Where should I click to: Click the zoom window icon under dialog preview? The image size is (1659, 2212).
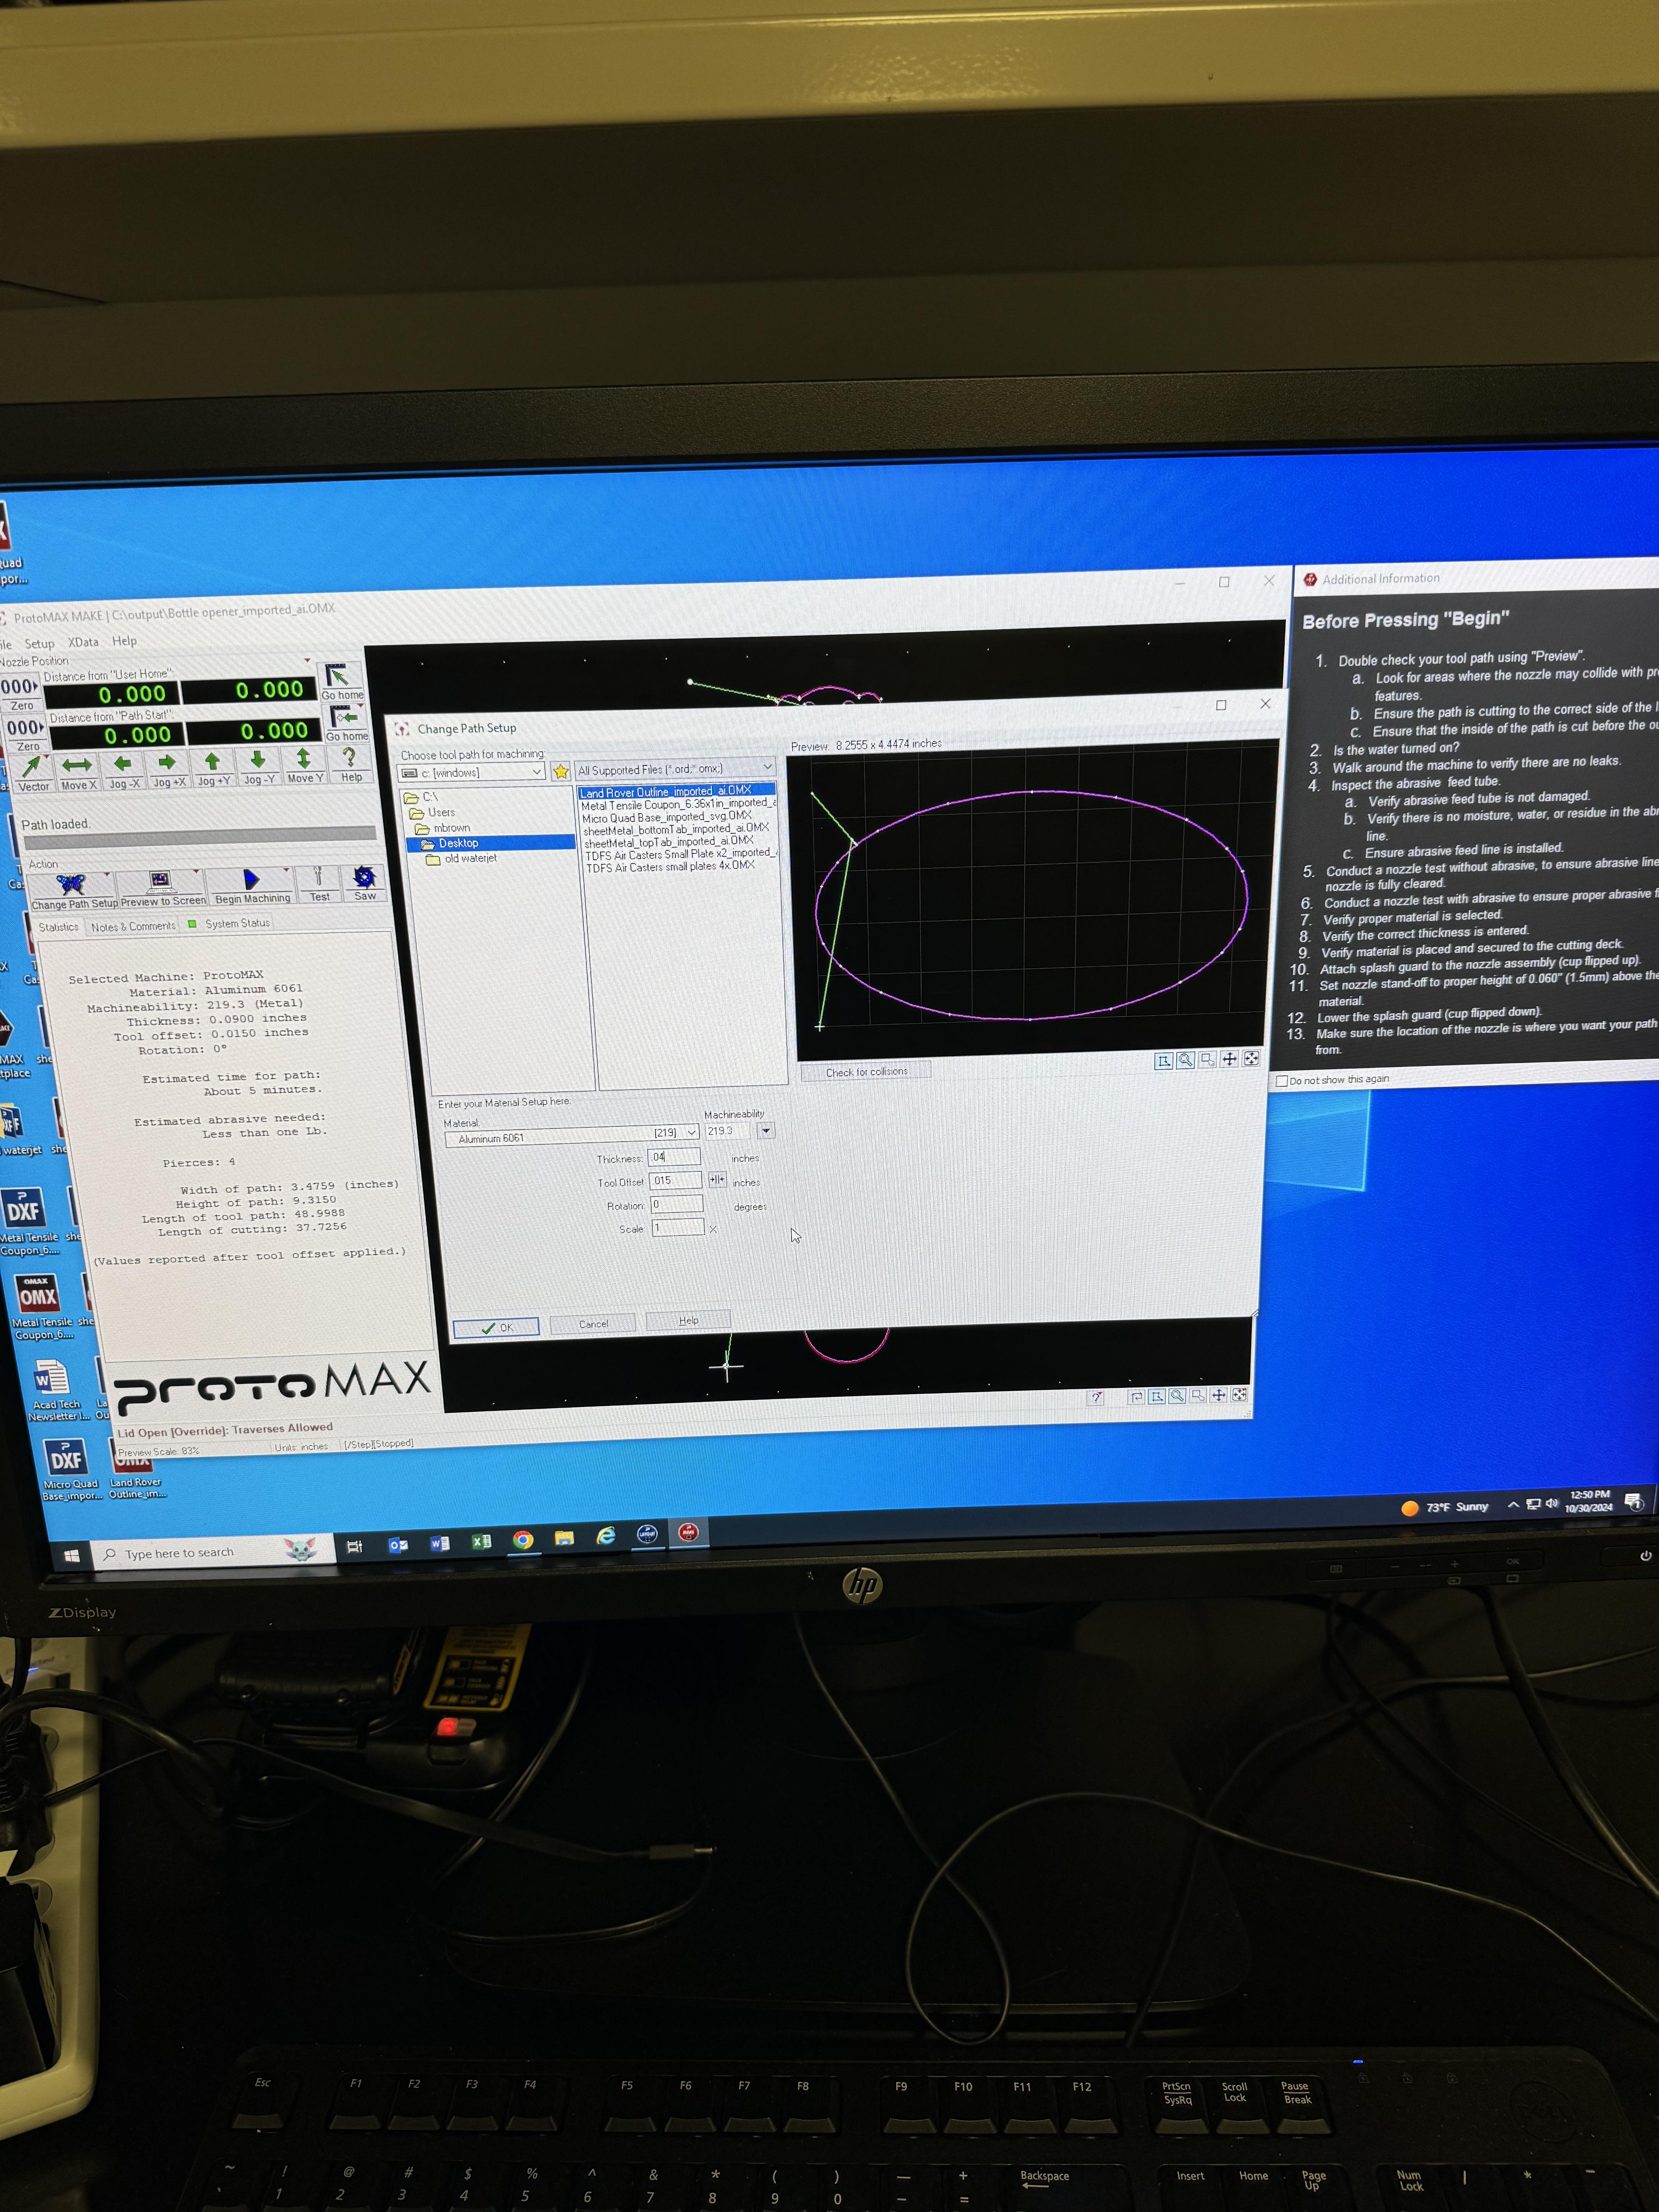point(1207,1059)
